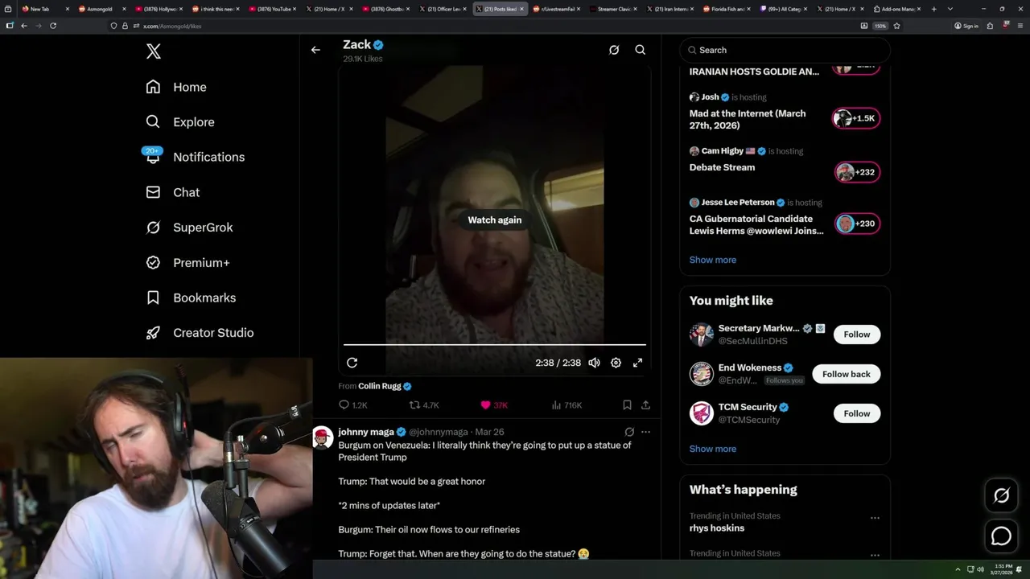Screen dimensions: 1030x579
Task: Click the Search field on X
Action: pyautogui.click(x=785, y=50)
